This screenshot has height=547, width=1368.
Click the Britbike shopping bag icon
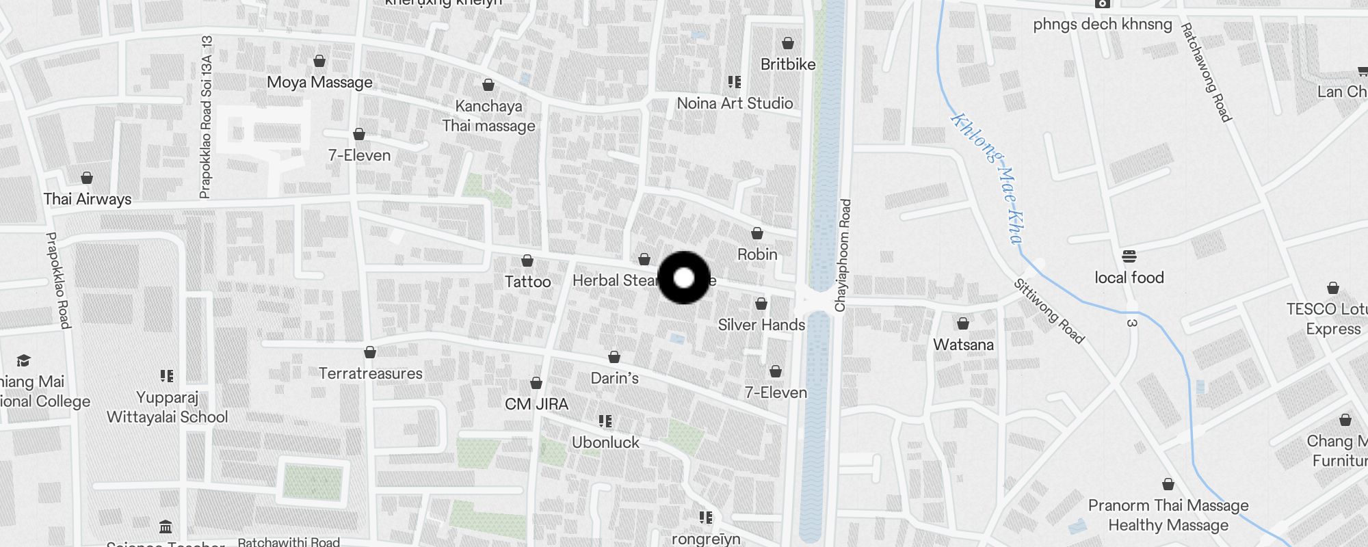tap(788, 44)
